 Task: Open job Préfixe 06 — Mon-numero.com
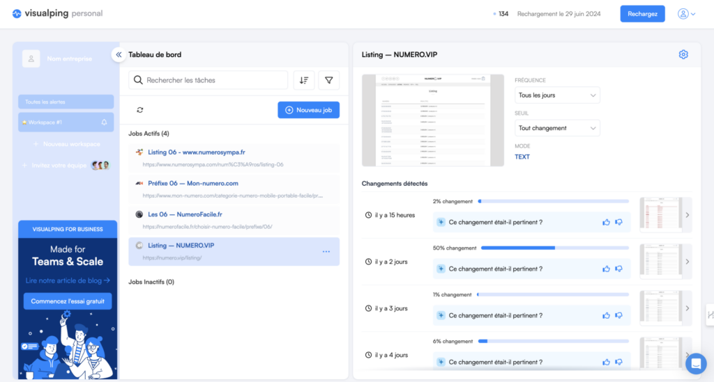click(234, 189)
